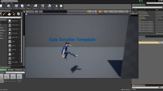This screenshot has width=163, height=91.
Task: Stop the play session
Action: [61, 7]
